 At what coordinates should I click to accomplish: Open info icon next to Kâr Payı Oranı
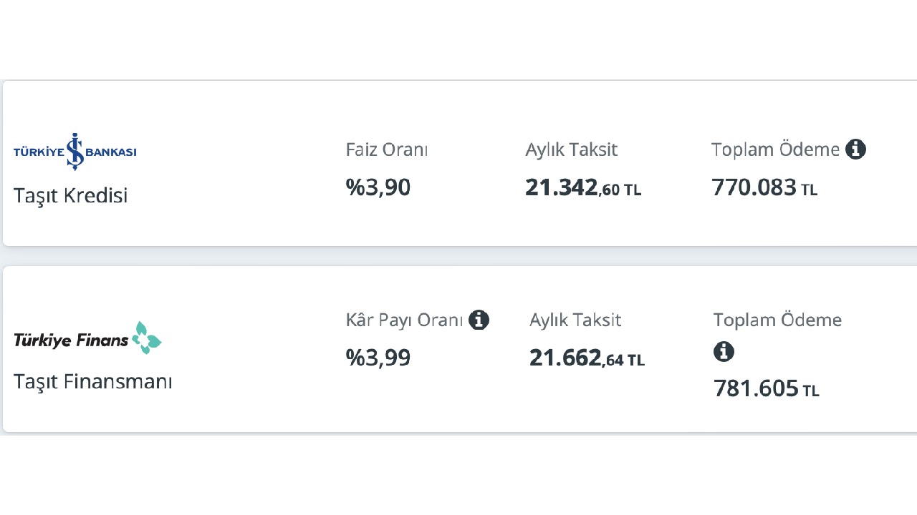coord(479,320)
